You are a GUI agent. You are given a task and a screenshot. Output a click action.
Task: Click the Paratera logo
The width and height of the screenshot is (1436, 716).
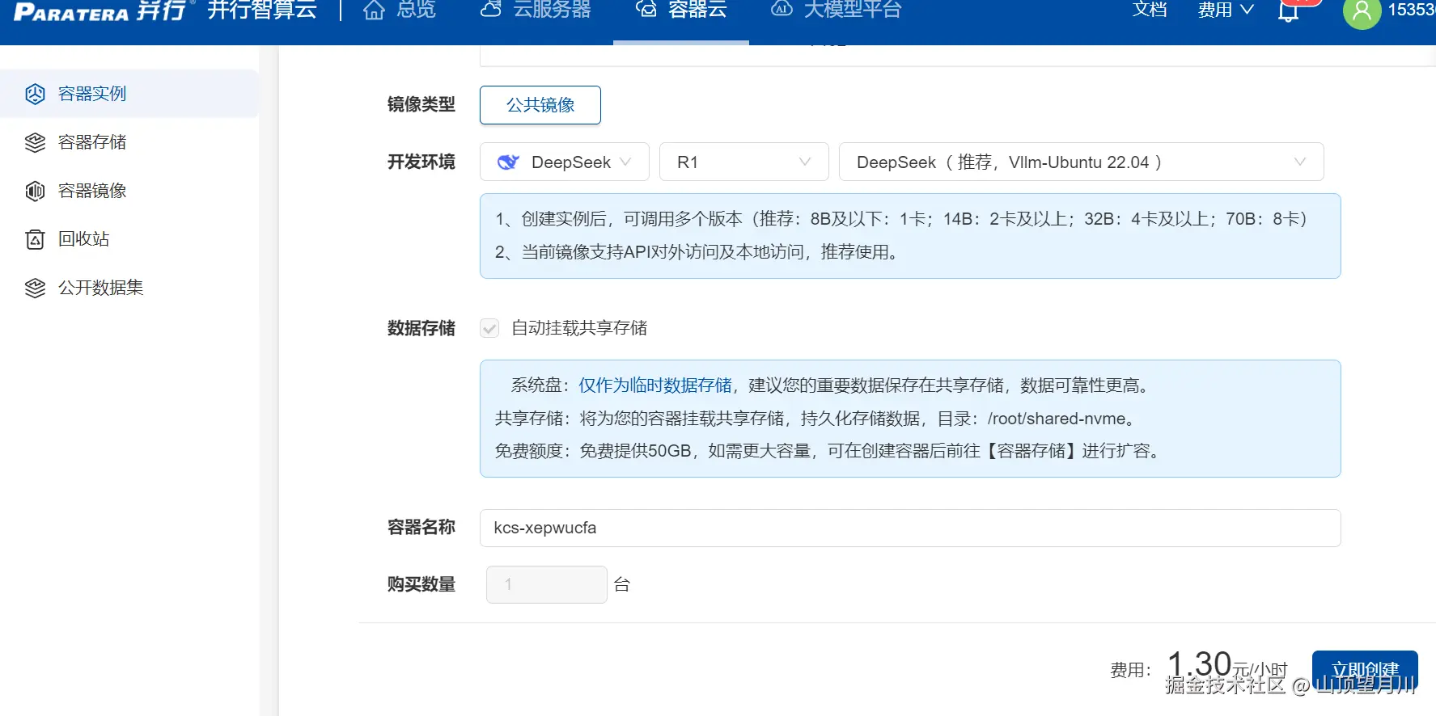100,11
